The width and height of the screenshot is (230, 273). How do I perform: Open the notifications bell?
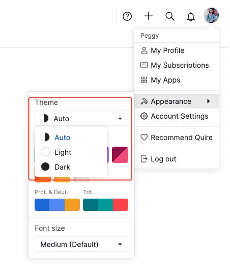[x=191, y=17]
